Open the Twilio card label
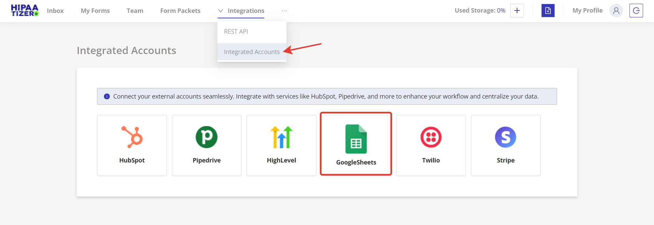Screen dimensions: 654x225 (x=431, y=160)
